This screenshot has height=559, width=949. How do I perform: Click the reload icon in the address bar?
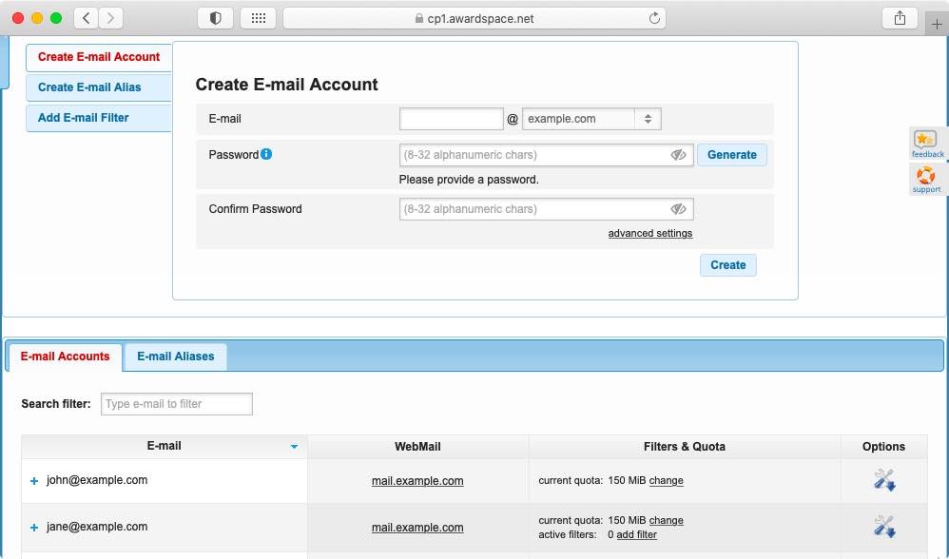tap(655, 17)
